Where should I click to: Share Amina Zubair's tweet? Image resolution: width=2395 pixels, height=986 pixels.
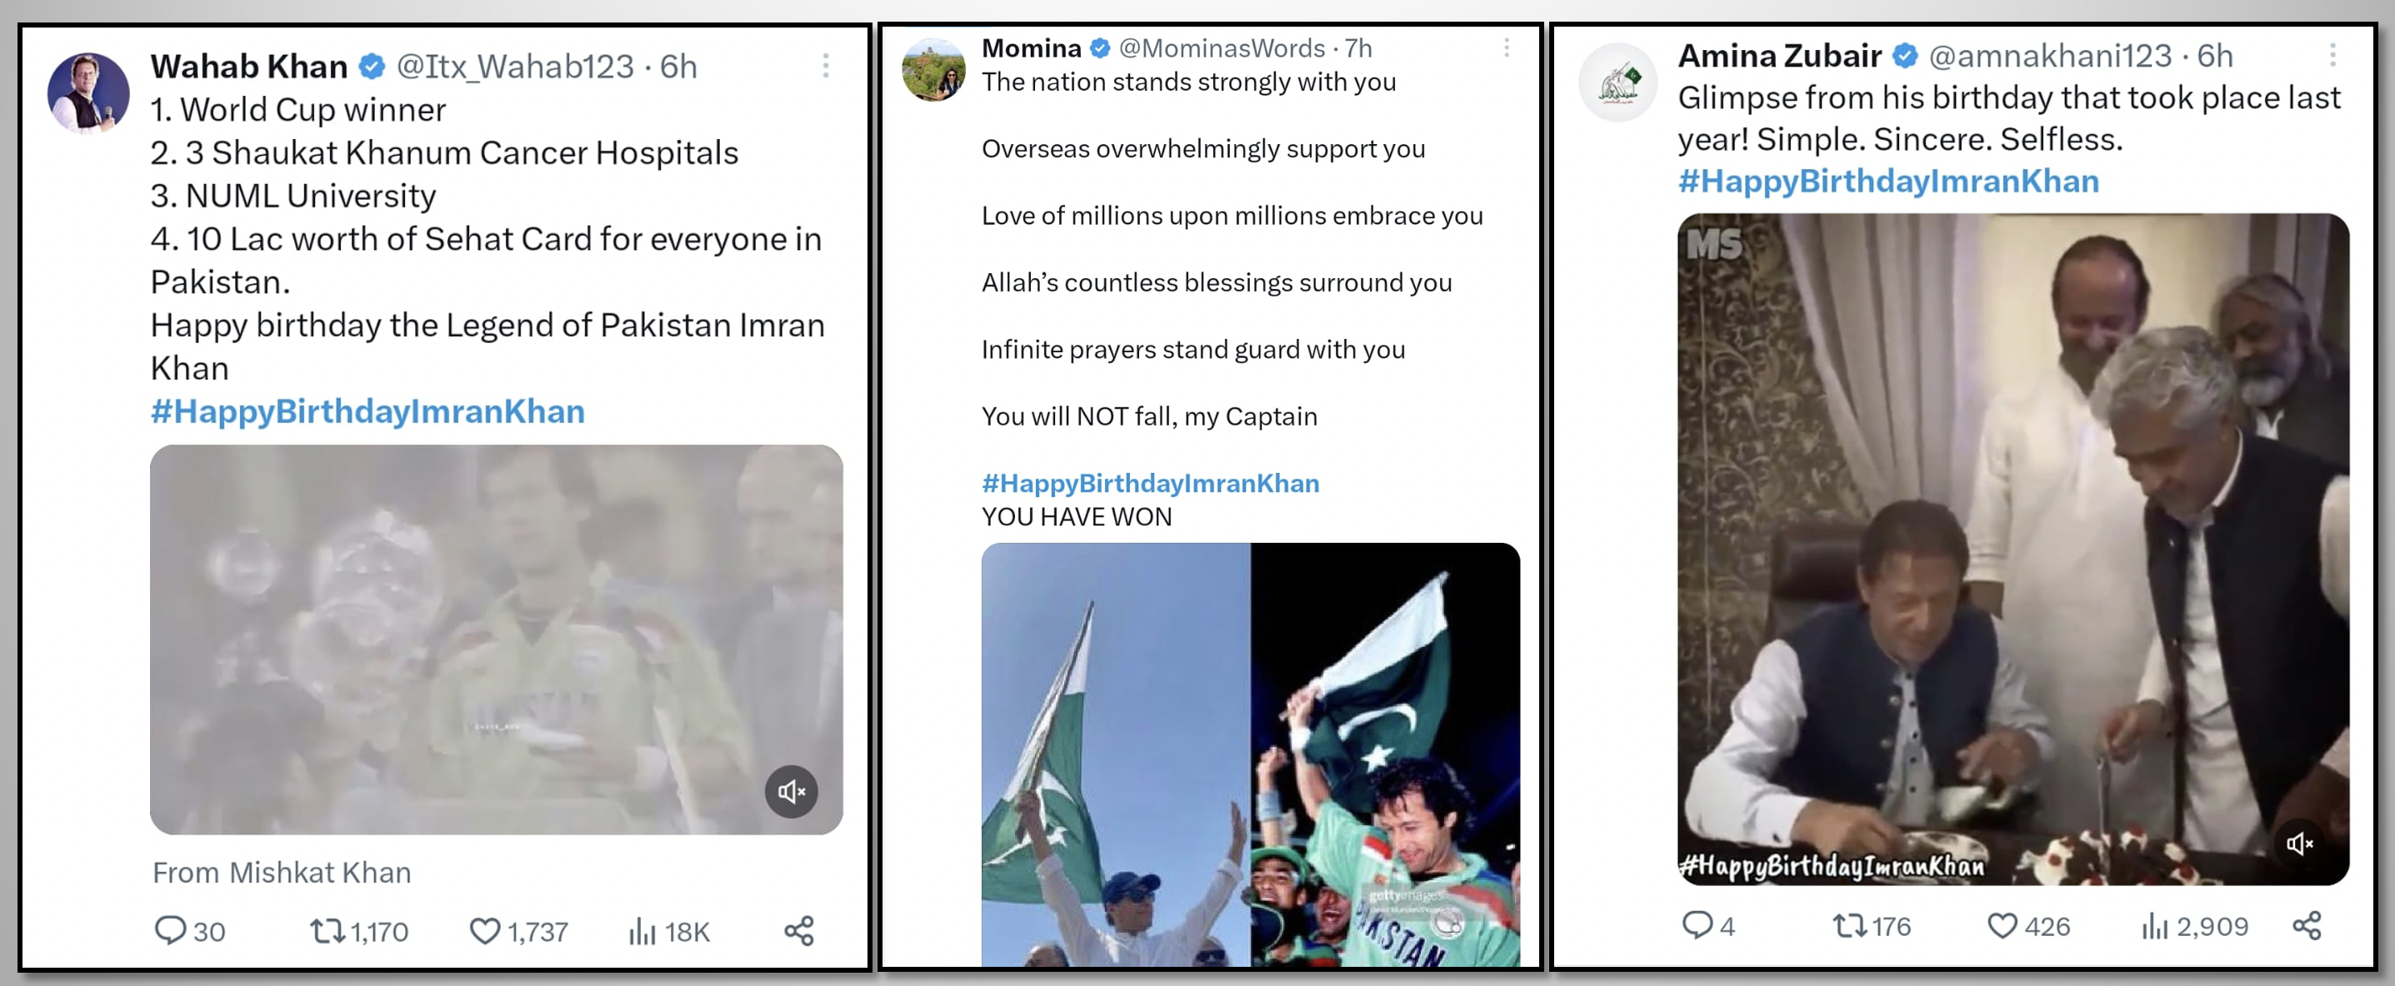(2307, 924)
